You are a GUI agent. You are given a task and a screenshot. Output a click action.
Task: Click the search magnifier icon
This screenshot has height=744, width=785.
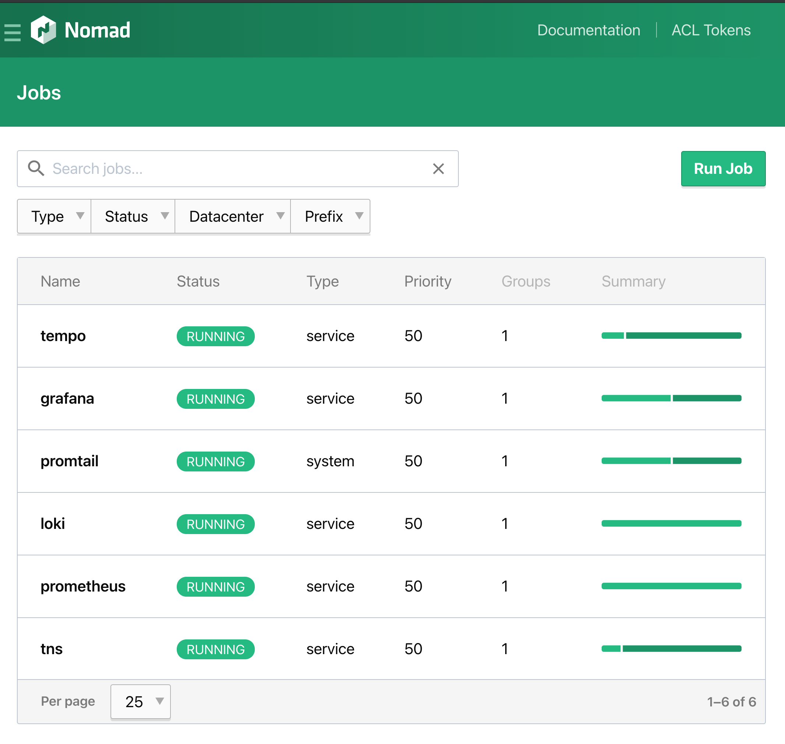point(36,169)
